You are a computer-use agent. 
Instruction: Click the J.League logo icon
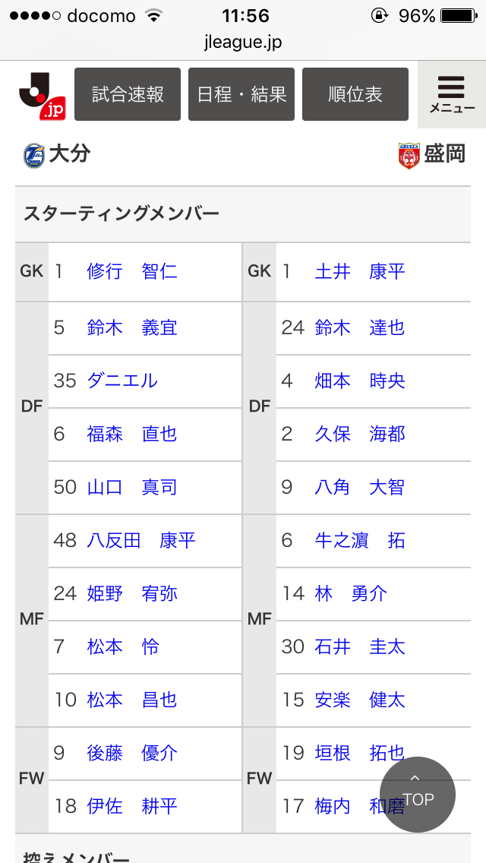pos(41,95)
